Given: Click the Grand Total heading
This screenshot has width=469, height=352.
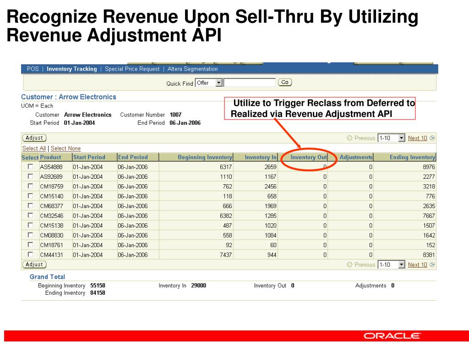Looking at the screenshot, I should coord(47,277).
